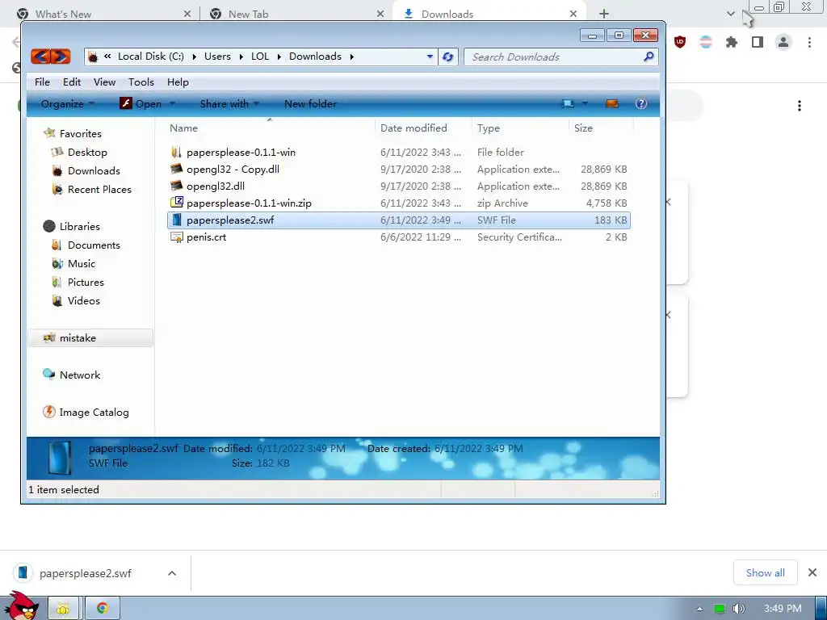
Task: Click the Forward navigation arrow in Explorer
Action: [x=61, y=56]
